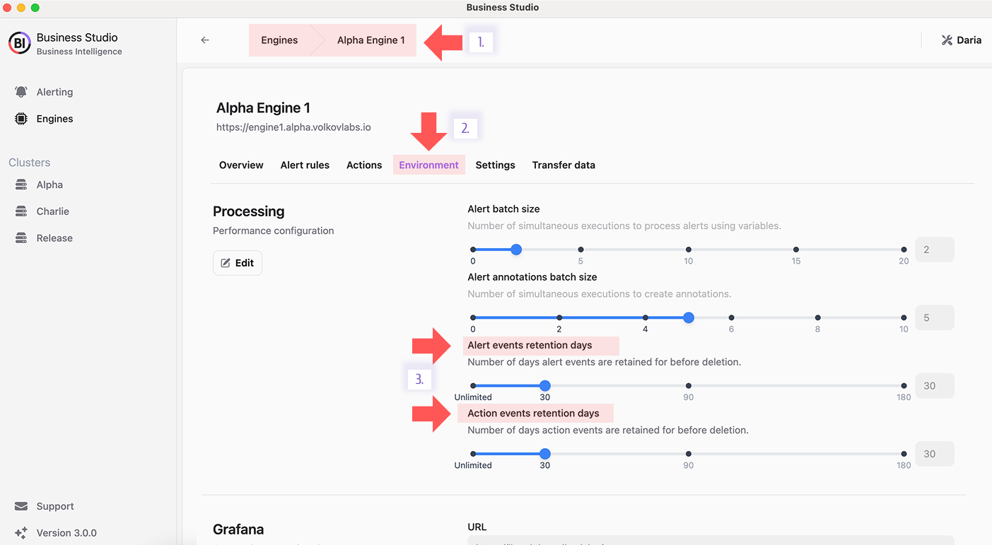Image resolution: width=992 pixels, height=545 pixels.
Task: Click the Edit button under Processing
Action: [238, 263]
